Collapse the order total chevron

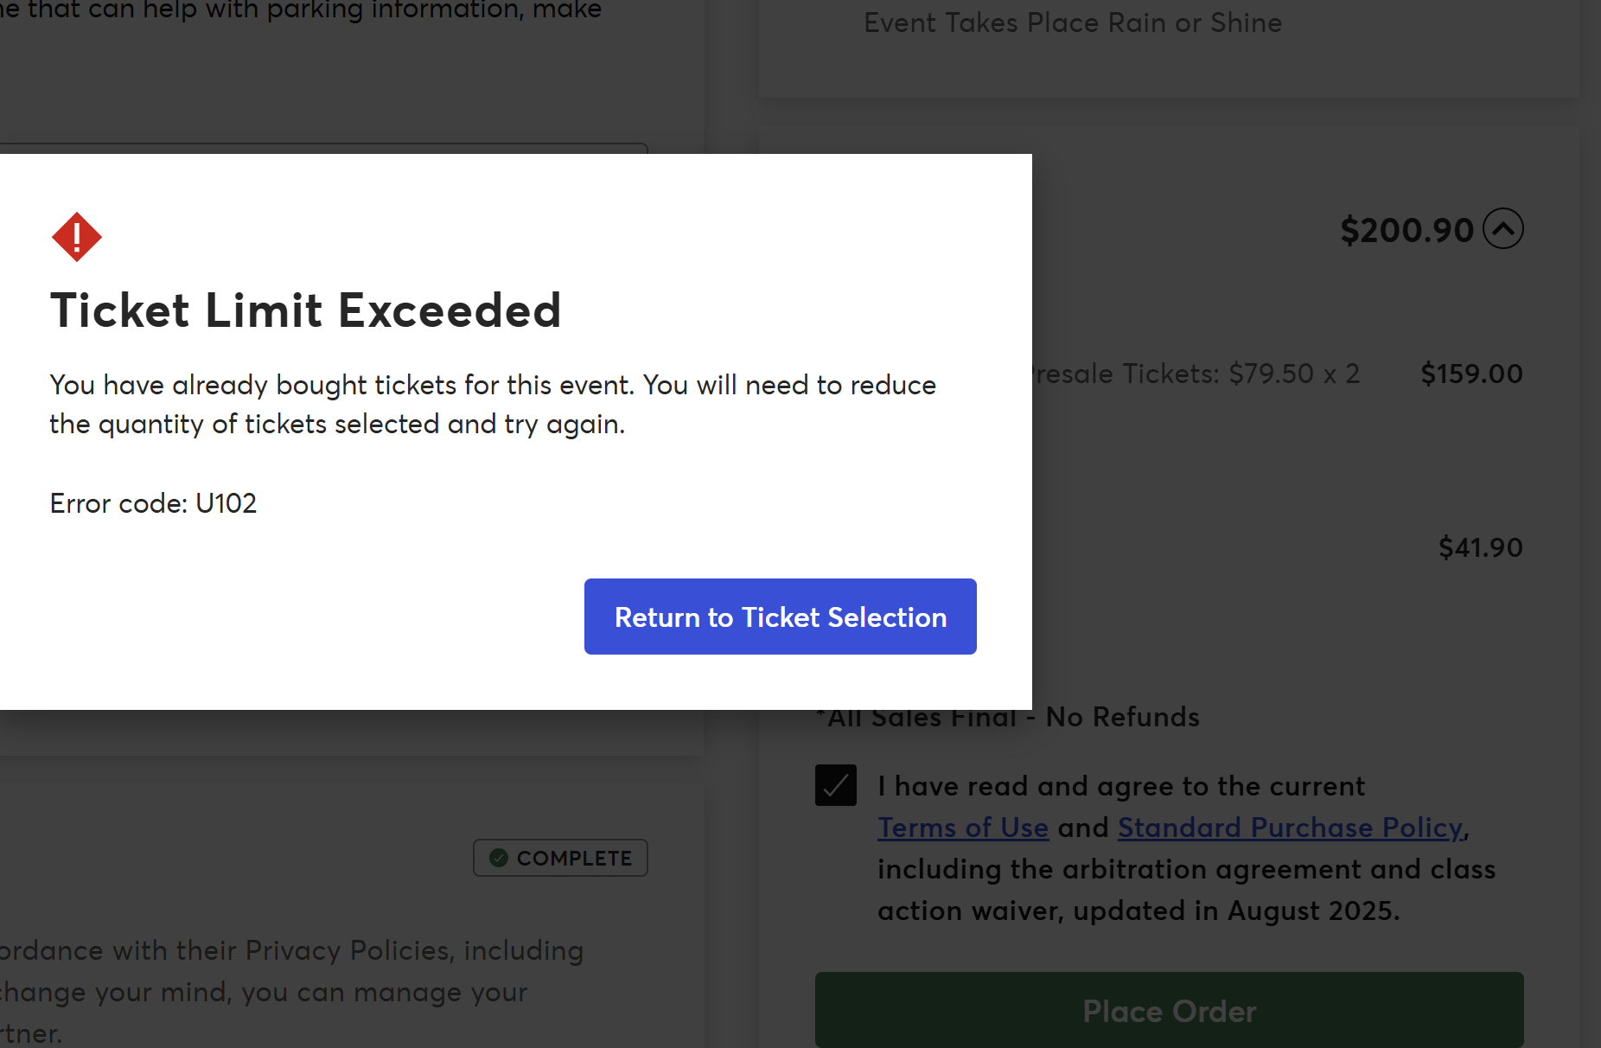point(1503,229)
